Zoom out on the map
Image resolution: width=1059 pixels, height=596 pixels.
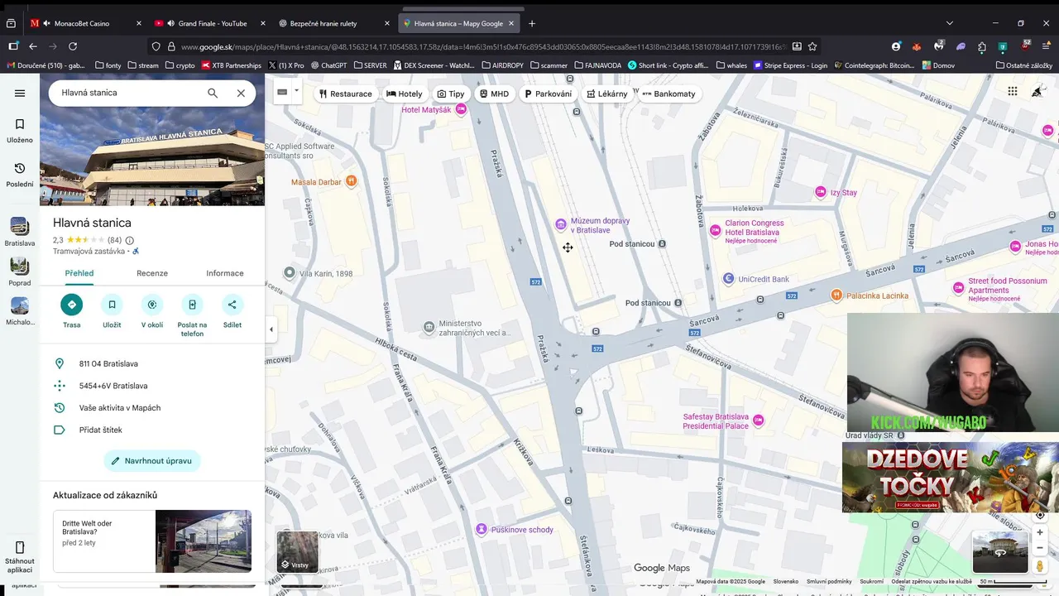1040,547
